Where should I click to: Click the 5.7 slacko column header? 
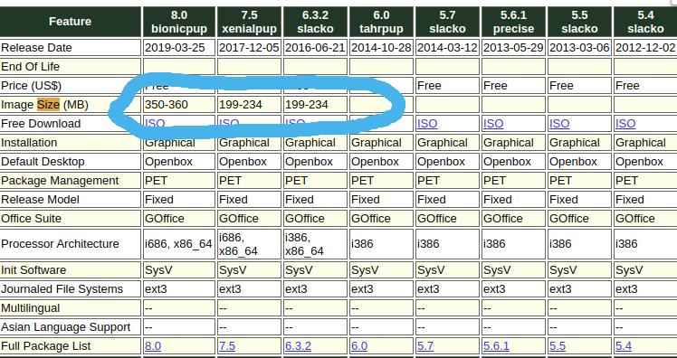pos(447,22)
